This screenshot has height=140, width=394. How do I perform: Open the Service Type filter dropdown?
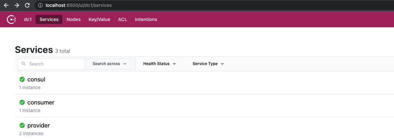(x=208, y=64)
